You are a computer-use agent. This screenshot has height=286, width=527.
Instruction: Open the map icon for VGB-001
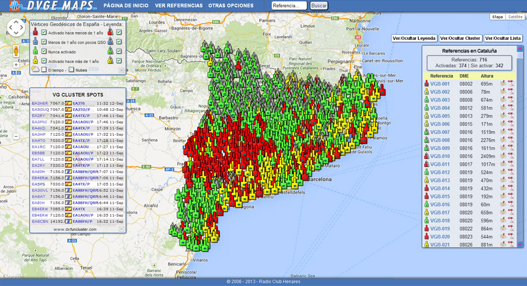tap(503, 84)
